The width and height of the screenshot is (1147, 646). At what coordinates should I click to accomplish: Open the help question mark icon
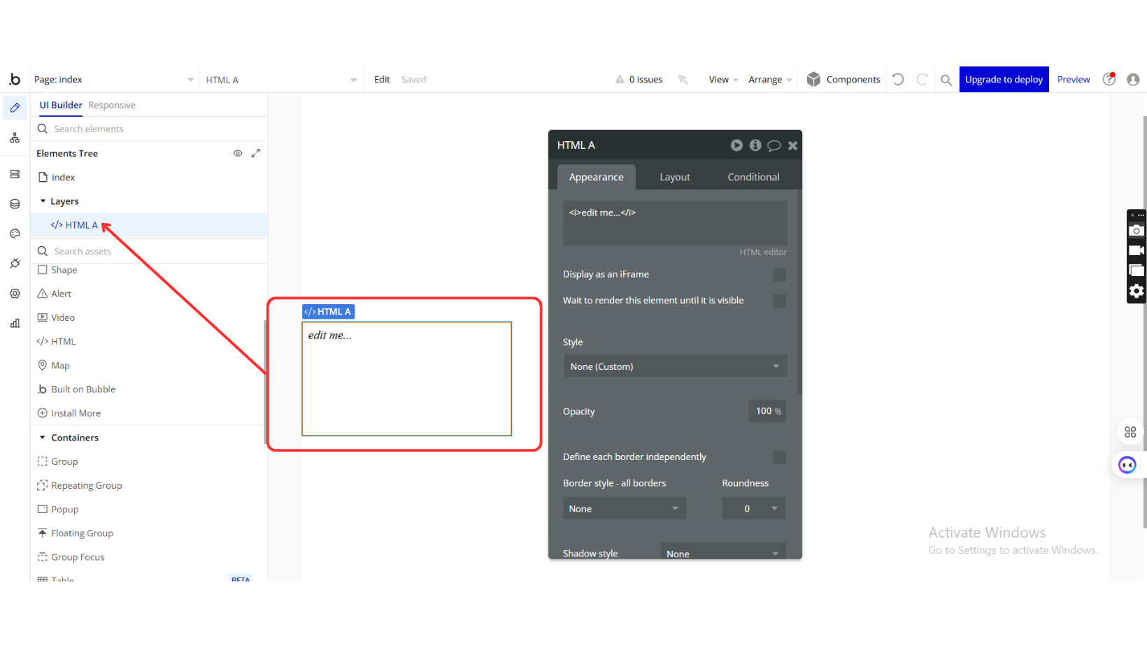(1109, 79)
